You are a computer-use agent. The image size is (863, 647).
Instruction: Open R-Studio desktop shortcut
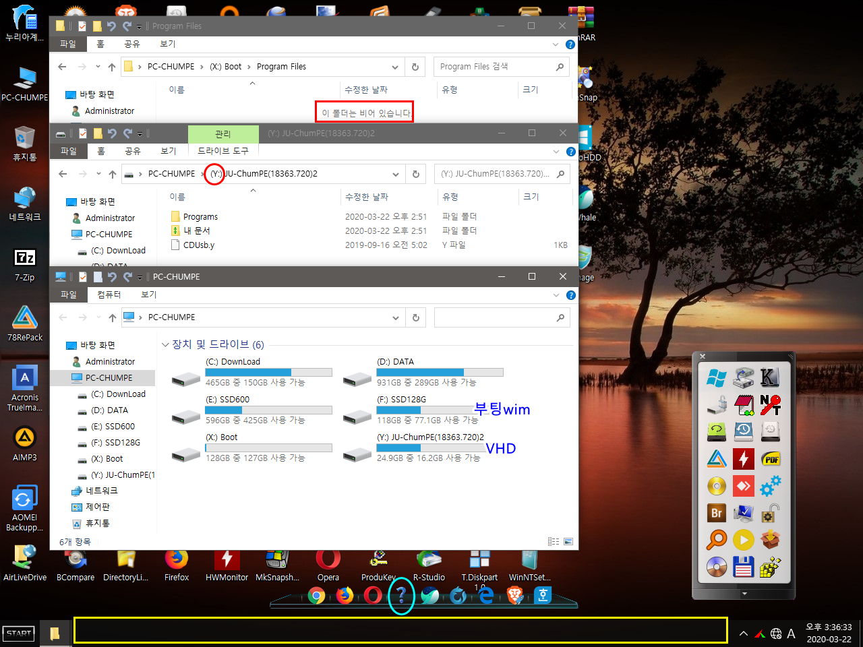click(x=429, y=565)
